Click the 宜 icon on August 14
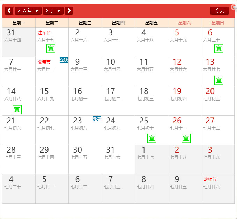This screenshot has width=237, height=219. click(x=17, y=110)
